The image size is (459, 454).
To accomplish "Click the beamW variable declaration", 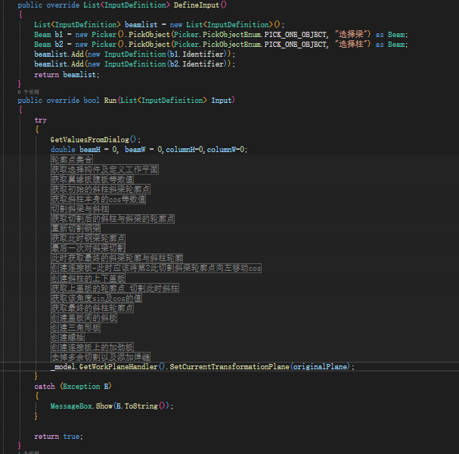I will pos(135,150).
